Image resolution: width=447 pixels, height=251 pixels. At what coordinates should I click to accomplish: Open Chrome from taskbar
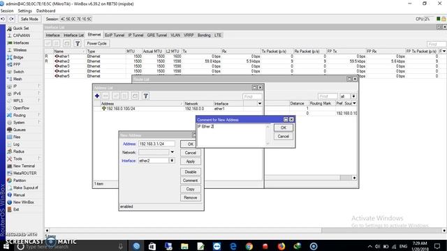click(249, 246)
